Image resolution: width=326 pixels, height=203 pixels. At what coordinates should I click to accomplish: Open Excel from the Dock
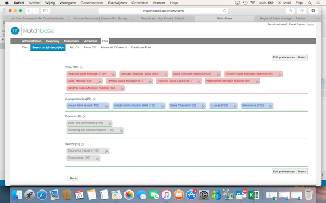point(253,195)
